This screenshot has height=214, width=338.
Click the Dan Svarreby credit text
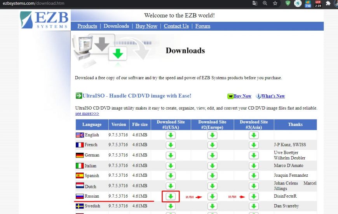(286, 206)
